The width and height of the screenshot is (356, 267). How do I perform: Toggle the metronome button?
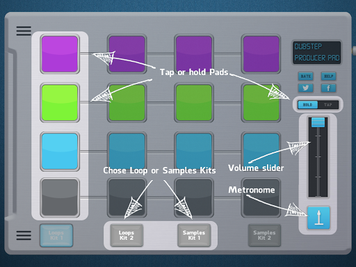coord(318,218)
